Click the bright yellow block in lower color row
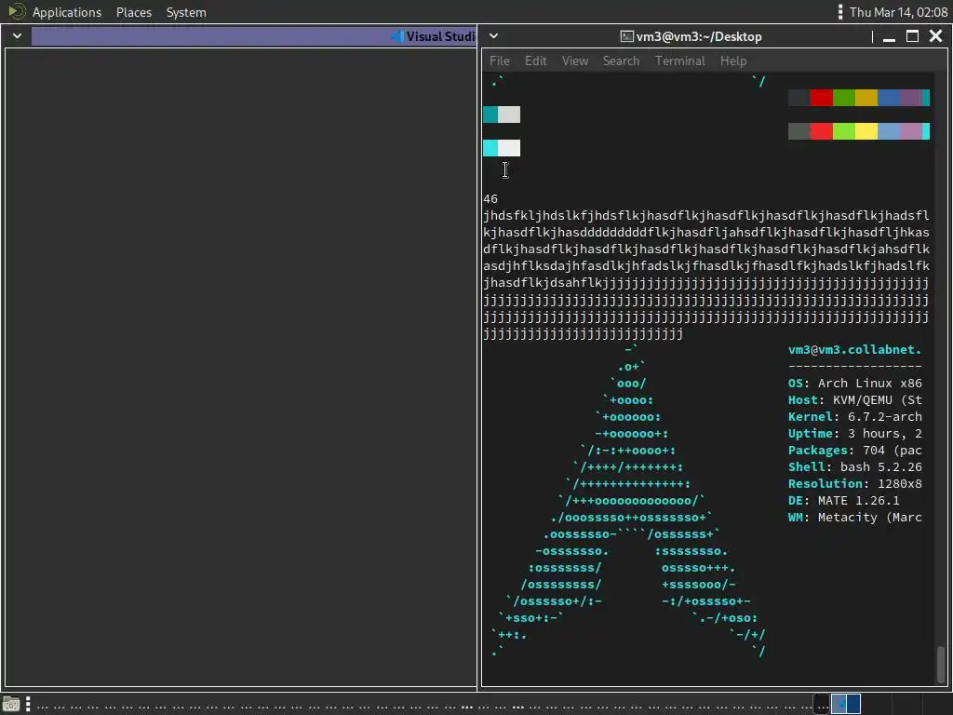 [x=866, y=131]
